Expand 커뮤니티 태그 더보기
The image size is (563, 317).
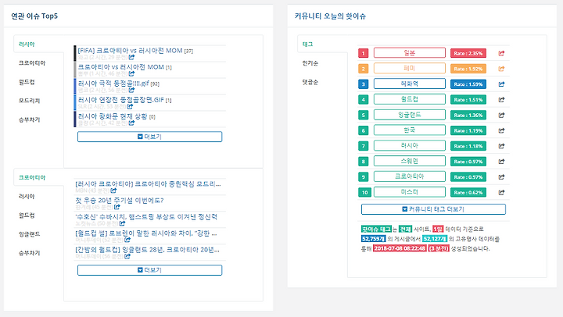coord(433,209)
